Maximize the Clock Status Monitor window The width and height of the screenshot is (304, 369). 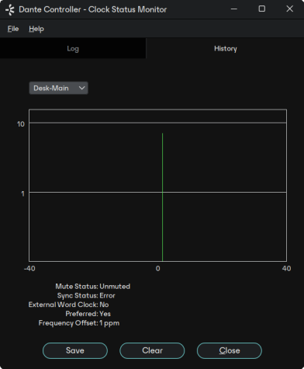click(x=262, y=9)
